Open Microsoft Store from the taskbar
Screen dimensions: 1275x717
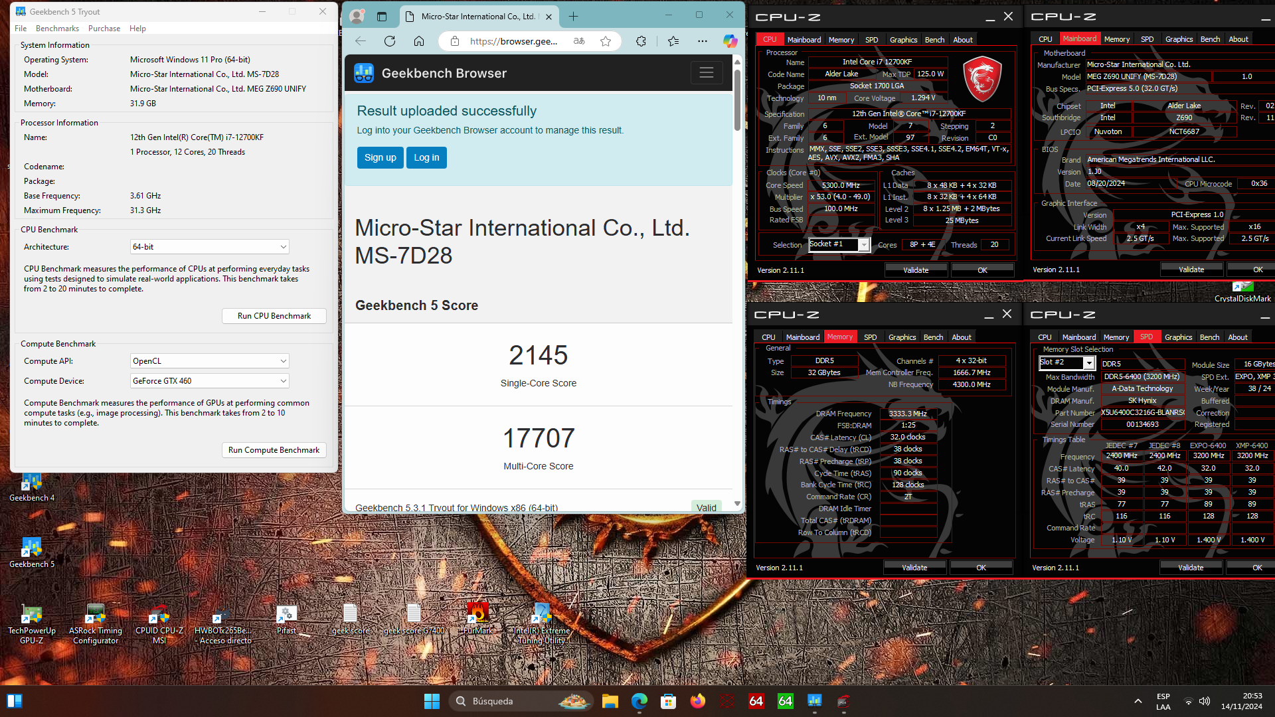(668, 701)
